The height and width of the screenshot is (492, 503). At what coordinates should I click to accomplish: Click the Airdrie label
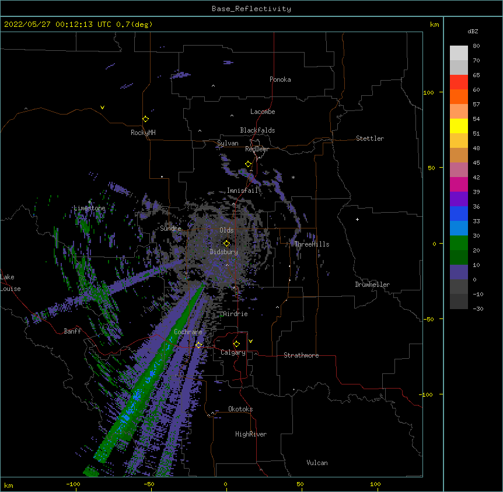(x=236, y=314)
